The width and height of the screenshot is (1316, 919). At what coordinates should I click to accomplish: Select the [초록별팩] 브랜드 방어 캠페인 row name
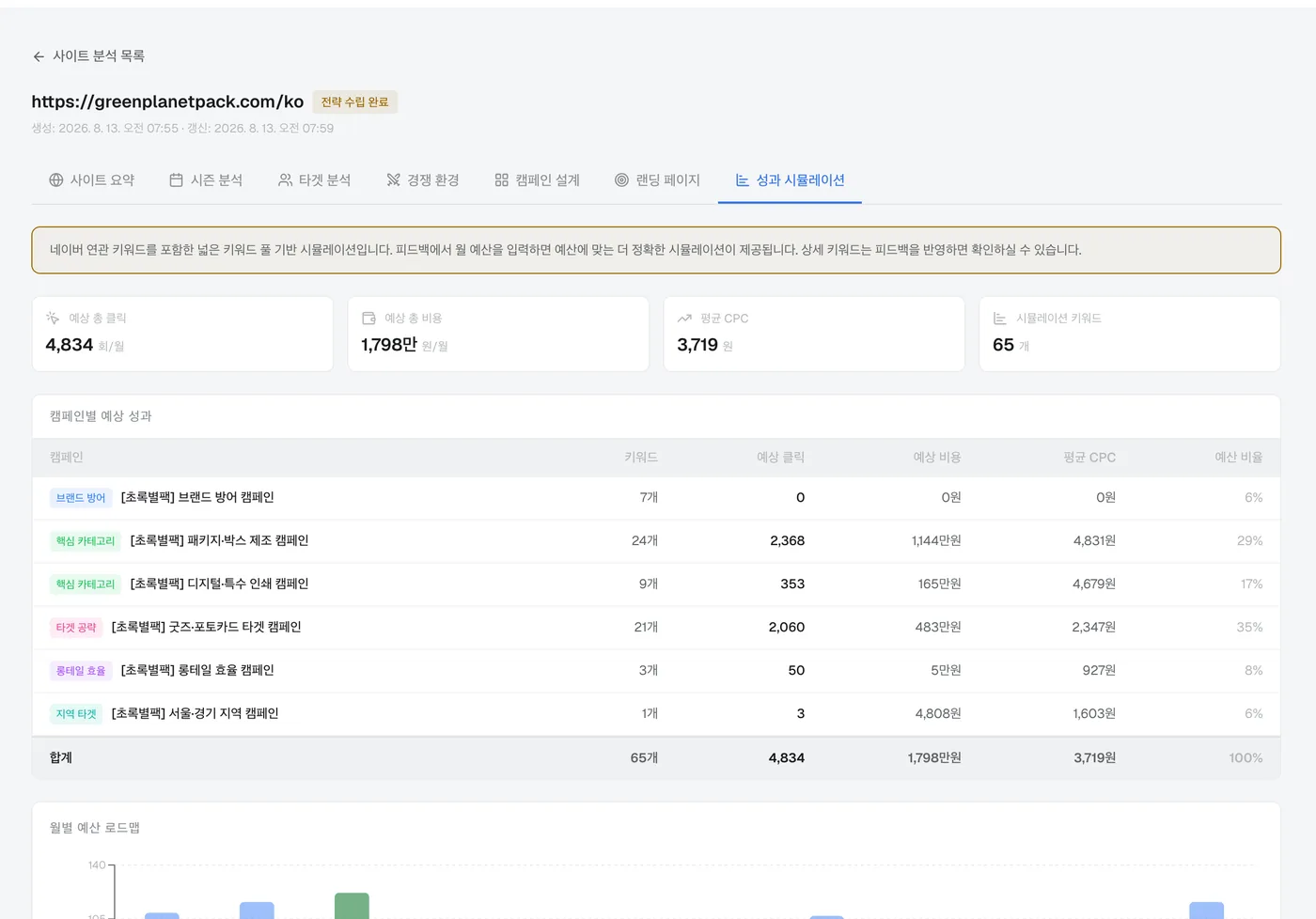(197, 498)
